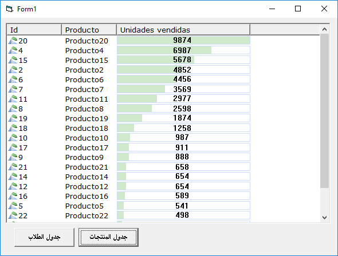This screenshot has height=256, width=338.
Task: Click the 1874 units value
Action: pyautogui.click(x=182, y=118)
